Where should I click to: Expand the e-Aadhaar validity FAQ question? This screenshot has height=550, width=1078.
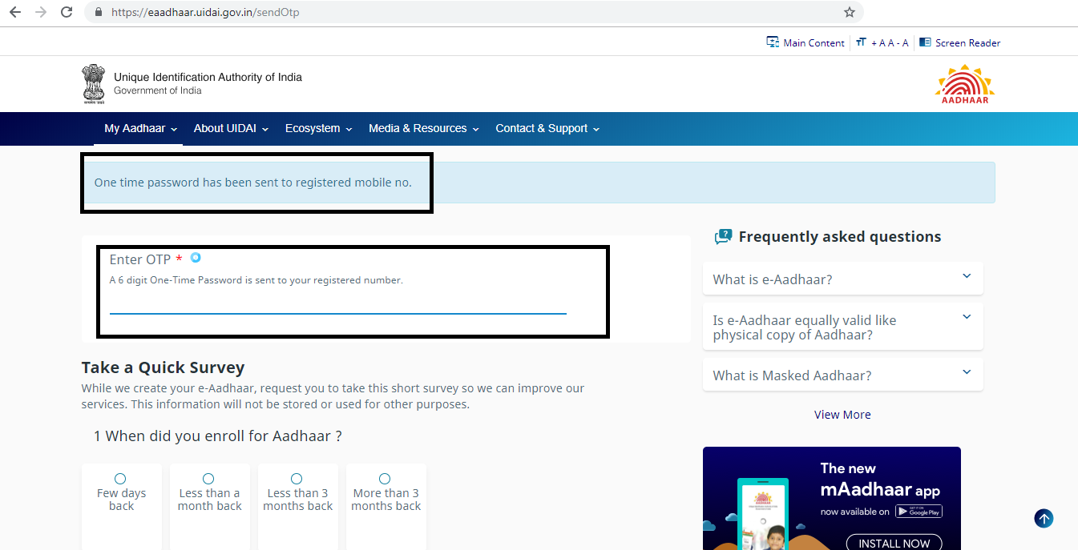[842, 326]
